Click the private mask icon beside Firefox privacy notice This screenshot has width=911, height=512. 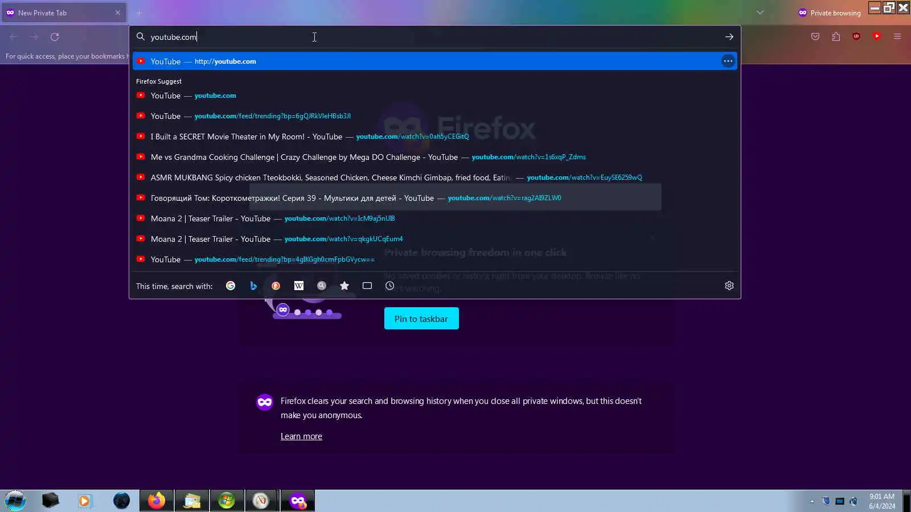pyautogui.click(x=265, y=402)
